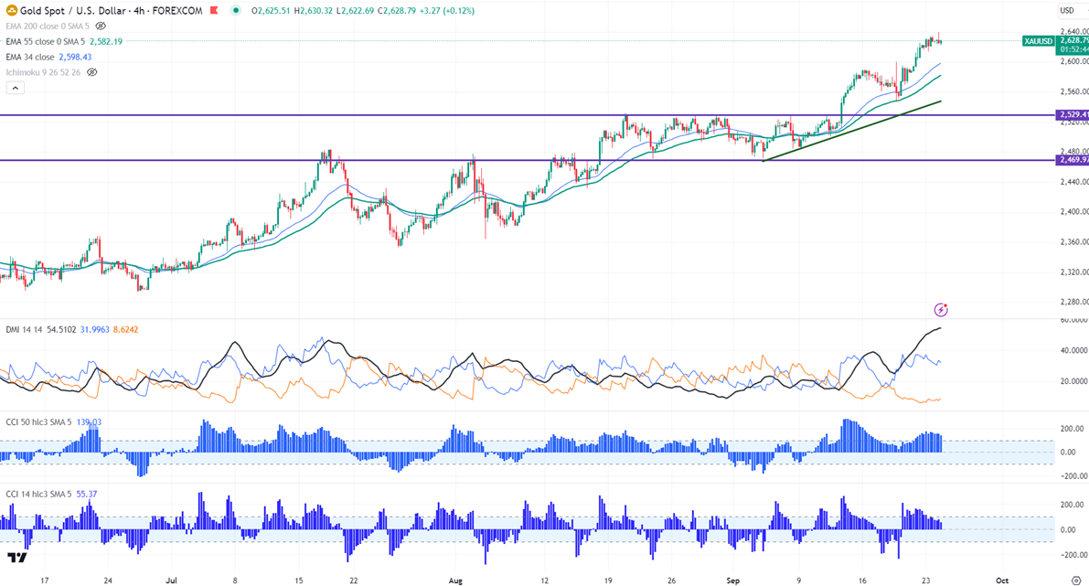This screenshot has height=586, width=1089.
Task: Select the EMA 34 close indicator legend
Action: coord(30,57)
